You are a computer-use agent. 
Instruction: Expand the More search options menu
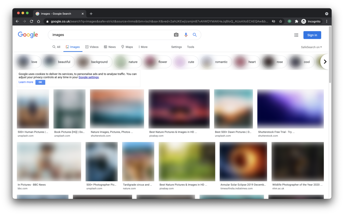[x=143, y=47]
